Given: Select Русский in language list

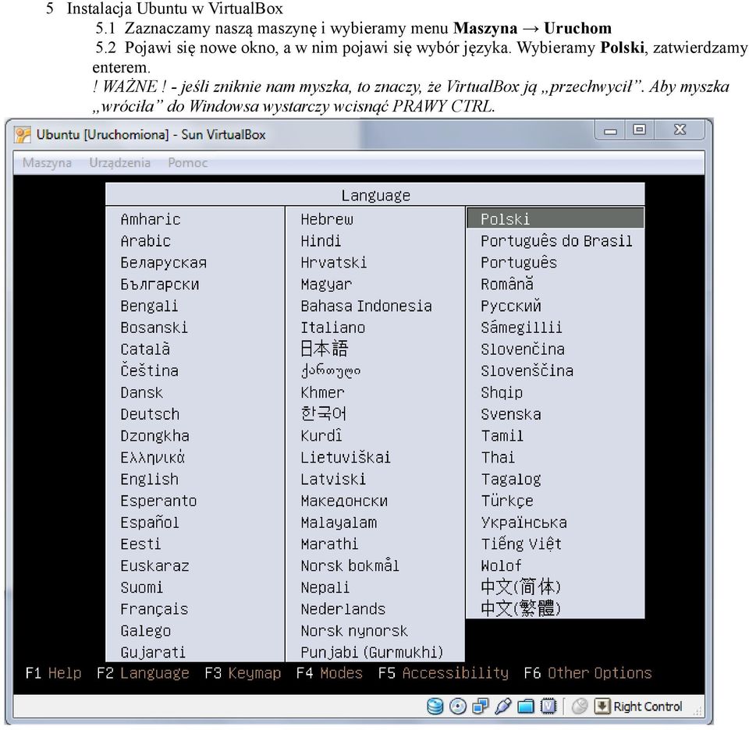Looking at the screenshot, I should (x=511, y=306).
